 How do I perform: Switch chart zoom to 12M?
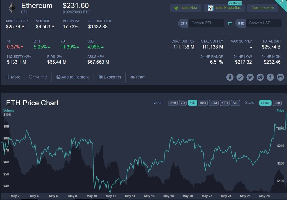point(214,103)
